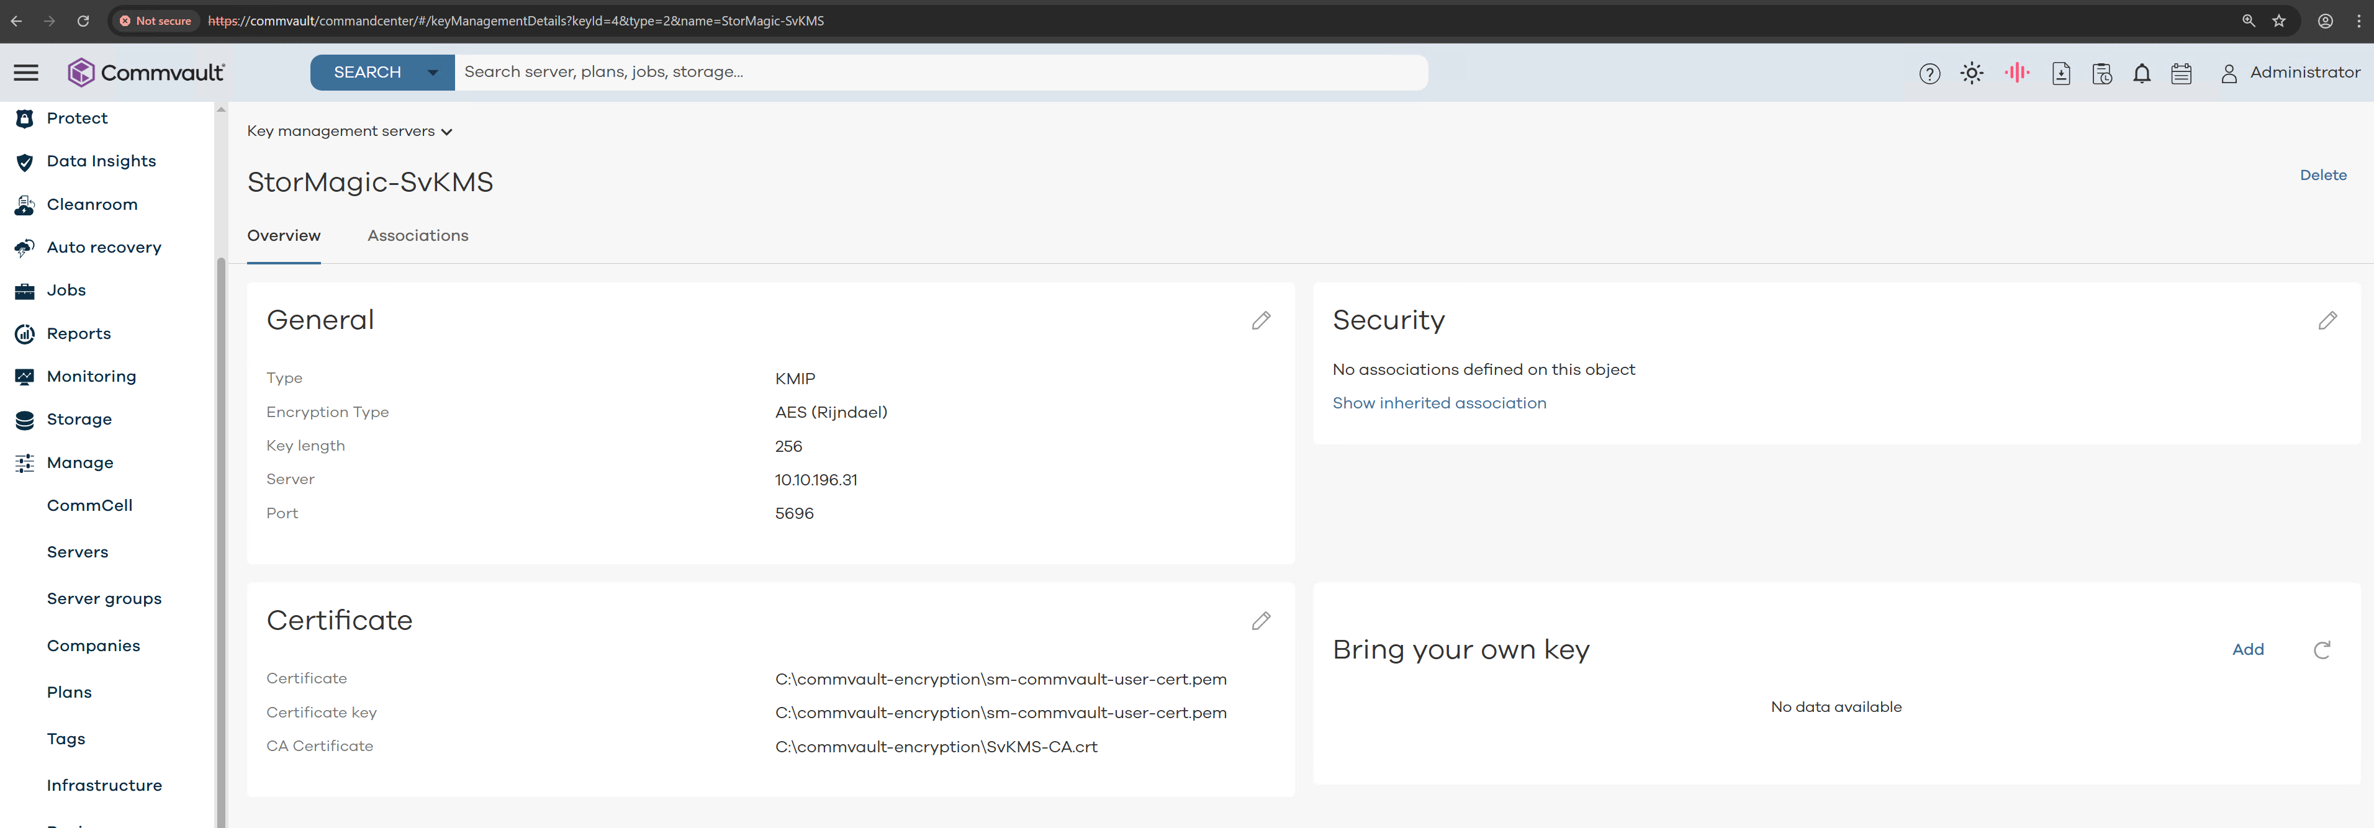Refresh the Bring your own key panel
The image size is (2374, 828).
(2321, 650)
